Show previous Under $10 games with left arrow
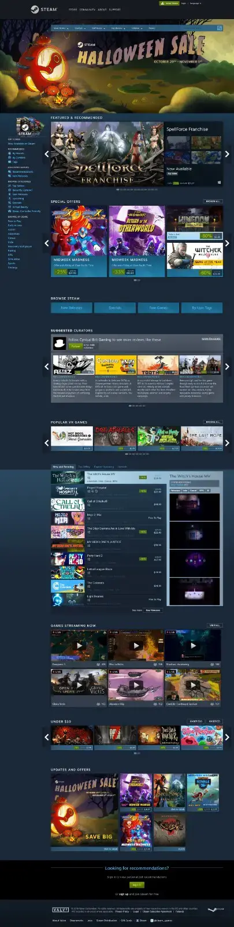The image size is (234, 927). (x=47, y=737)
